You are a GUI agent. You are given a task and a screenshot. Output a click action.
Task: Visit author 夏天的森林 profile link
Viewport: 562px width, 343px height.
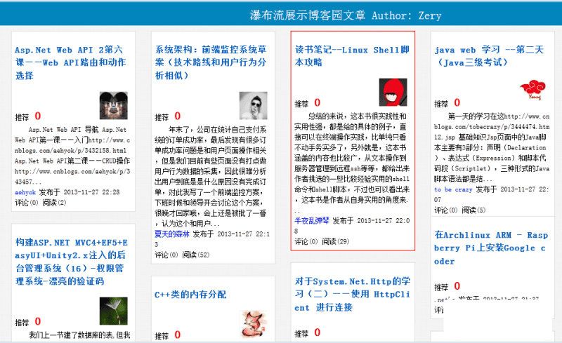[x=172, y=234]
